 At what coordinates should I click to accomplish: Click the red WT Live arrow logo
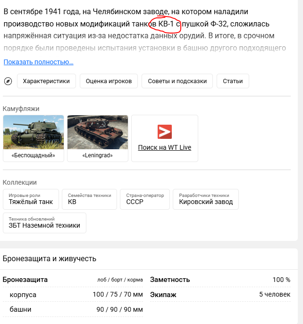[x=165, y=132]
